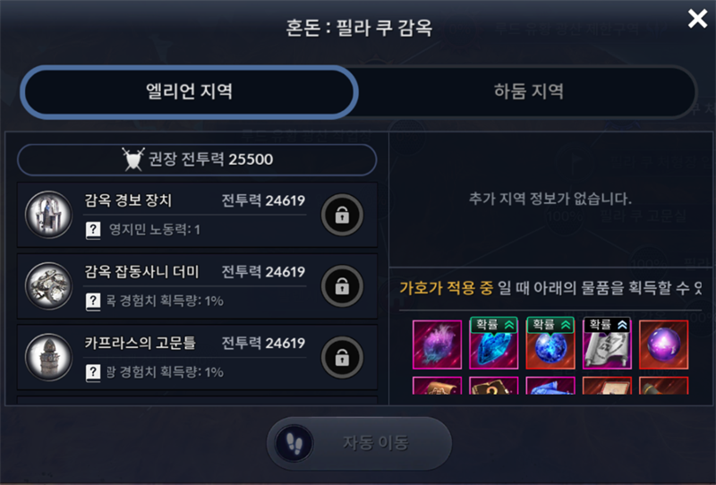Select the white scroll reward item
716x485 pixels.
(x=607, y=343)
